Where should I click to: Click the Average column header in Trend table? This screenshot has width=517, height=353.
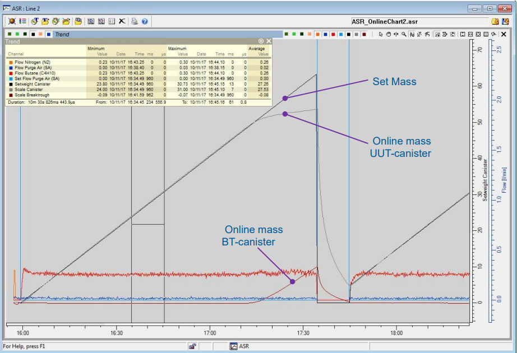(x=257, y=49)
